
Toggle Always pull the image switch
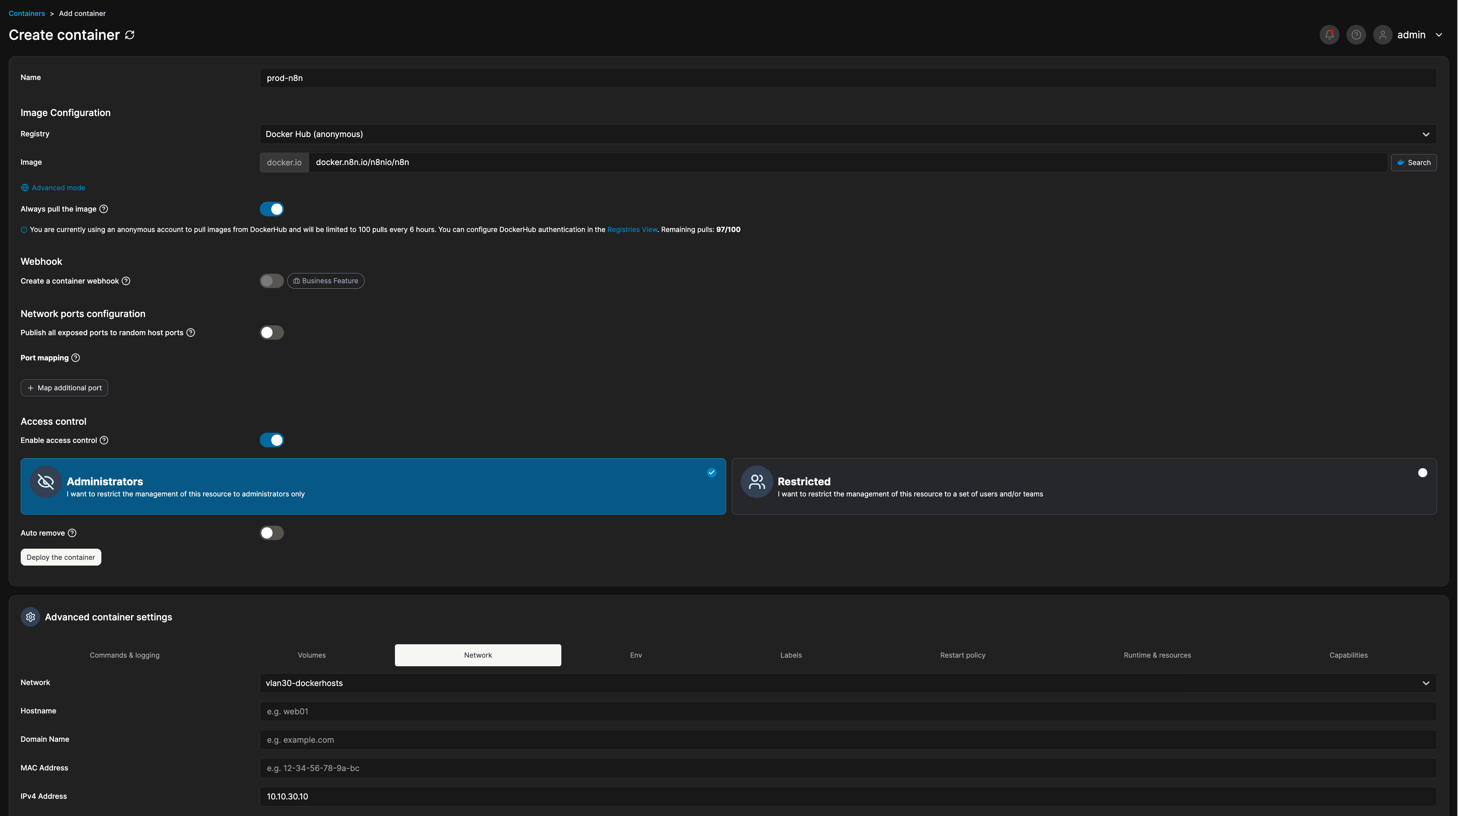[x=272, y=209]
